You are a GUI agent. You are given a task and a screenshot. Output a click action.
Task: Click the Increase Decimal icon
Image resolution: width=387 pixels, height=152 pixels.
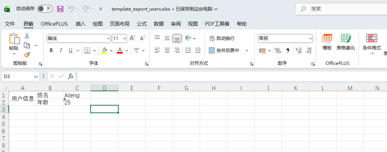[x=298, y=51]
